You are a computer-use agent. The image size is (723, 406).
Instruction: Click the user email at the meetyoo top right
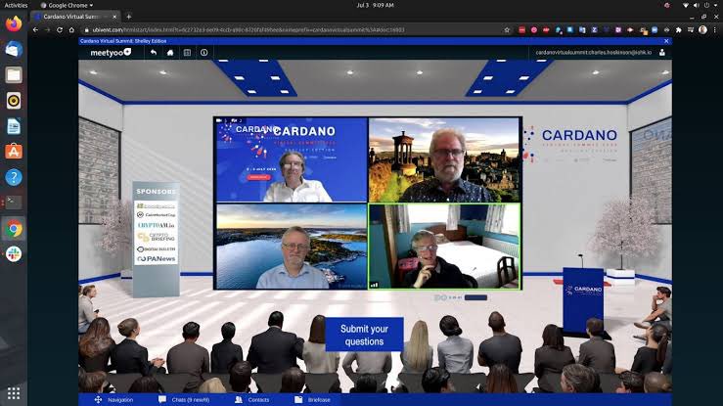click(x=594, y=53)
